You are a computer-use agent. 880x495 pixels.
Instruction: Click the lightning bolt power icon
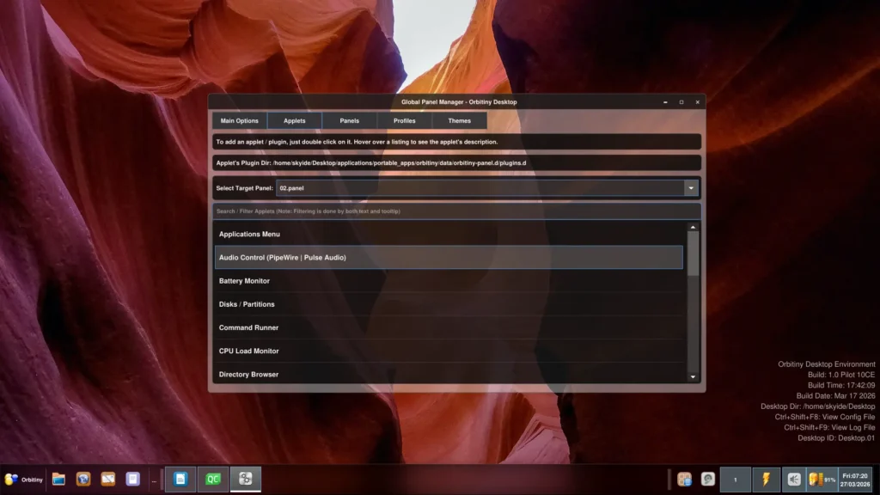click(x=766, y=480)
